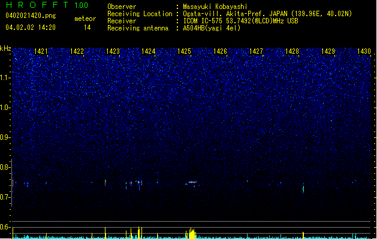
Task: Click the 1.0 kHz frequency label
Action: click(x=5, y=108)
